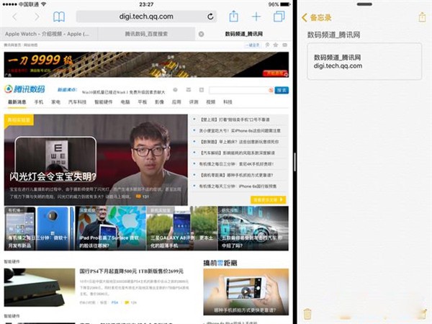The width and height of the screenshot is (432, 324).
Task: Open the 应用 navigation item
Action: (x=176, y=102)
